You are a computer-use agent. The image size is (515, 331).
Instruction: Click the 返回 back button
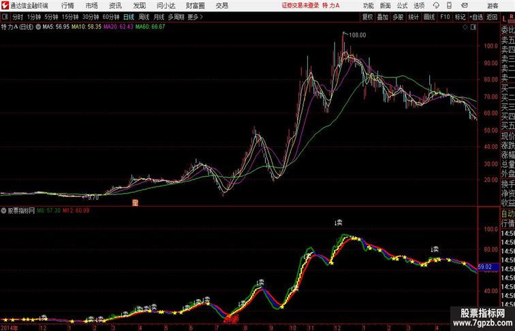pos(492,17)
